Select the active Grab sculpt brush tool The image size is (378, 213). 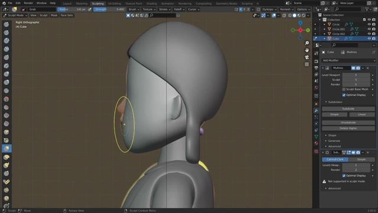pyautogui.click(x=6, y=149)
